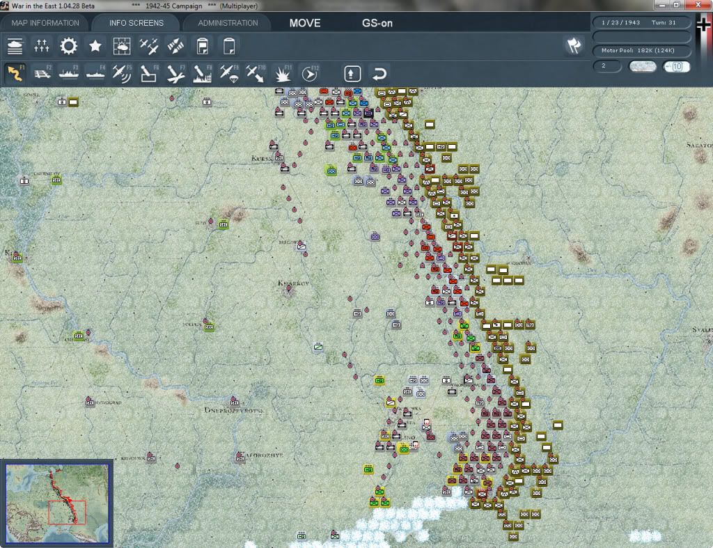Open the losses screen with crosses icon
The image size is (713, 548).
pyautogui.click(x=41, y=47)
